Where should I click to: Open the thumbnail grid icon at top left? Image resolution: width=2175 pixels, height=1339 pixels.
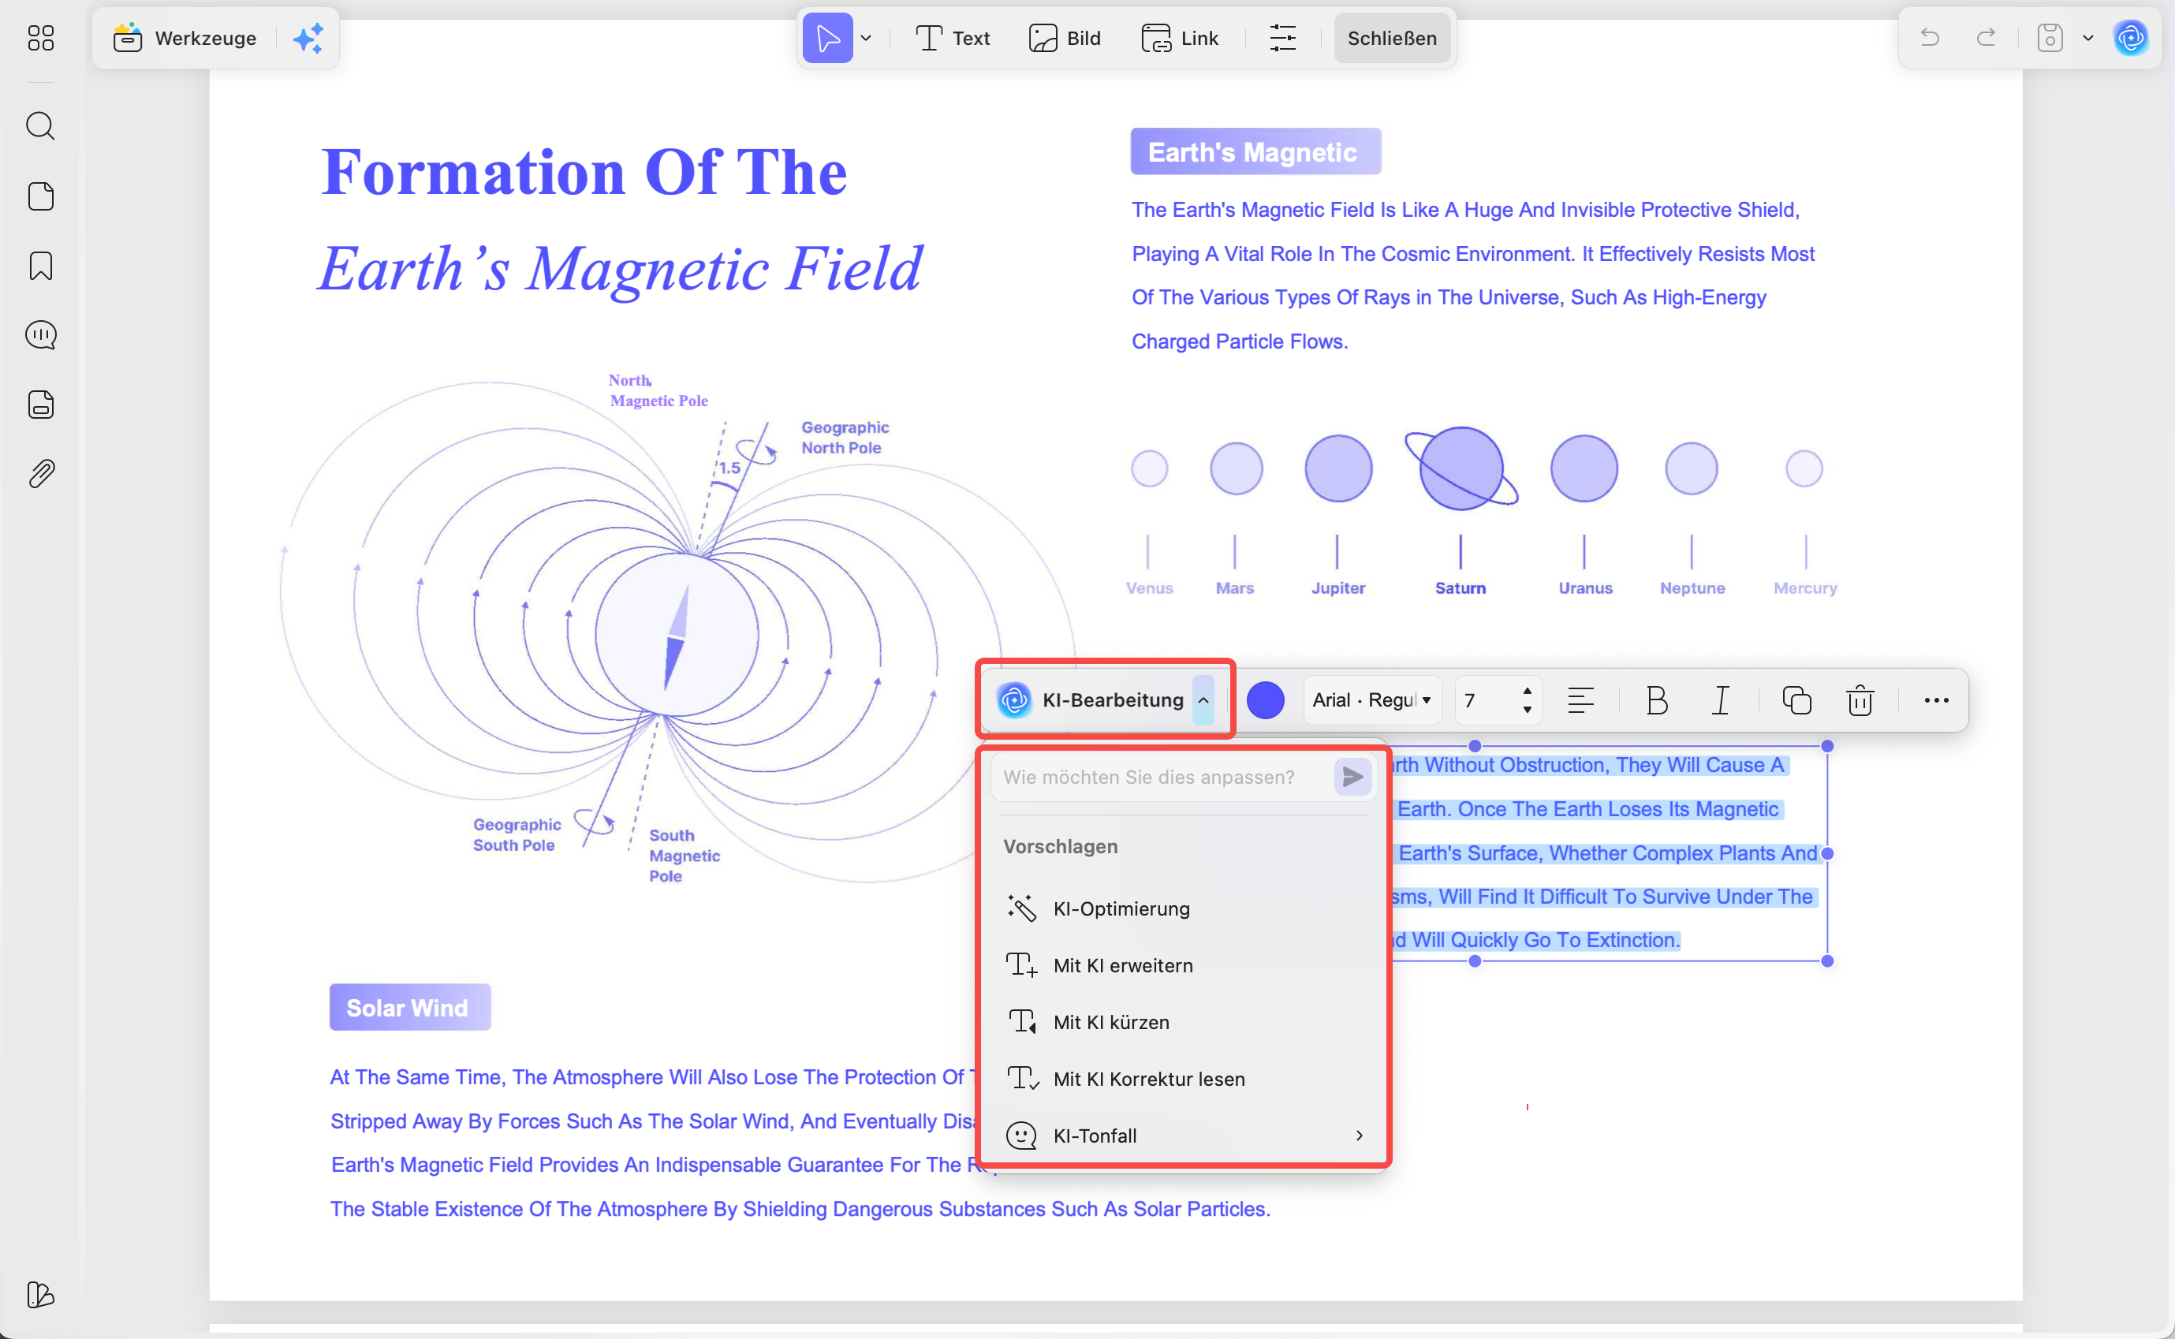[41, 38]
